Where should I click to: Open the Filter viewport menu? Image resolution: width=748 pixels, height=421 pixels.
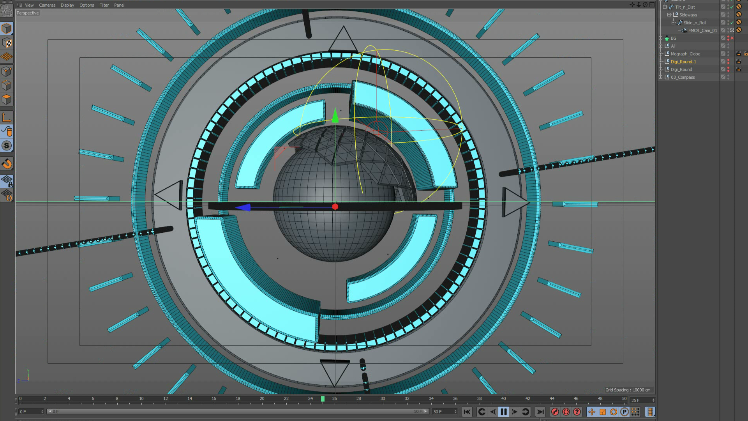click(x=104, y=5)
